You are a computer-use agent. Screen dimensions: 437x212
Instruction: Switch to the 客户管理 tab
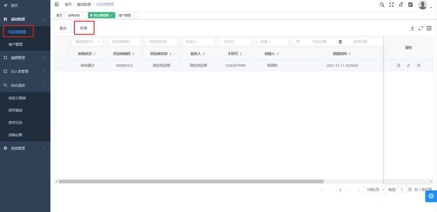point(125,15)
